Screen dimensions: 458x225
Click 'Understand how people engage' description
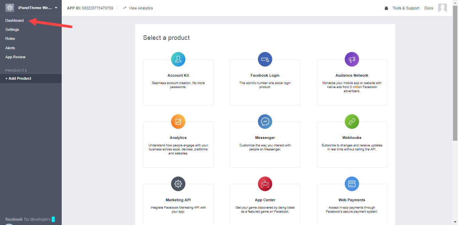[x=178, y=149]
